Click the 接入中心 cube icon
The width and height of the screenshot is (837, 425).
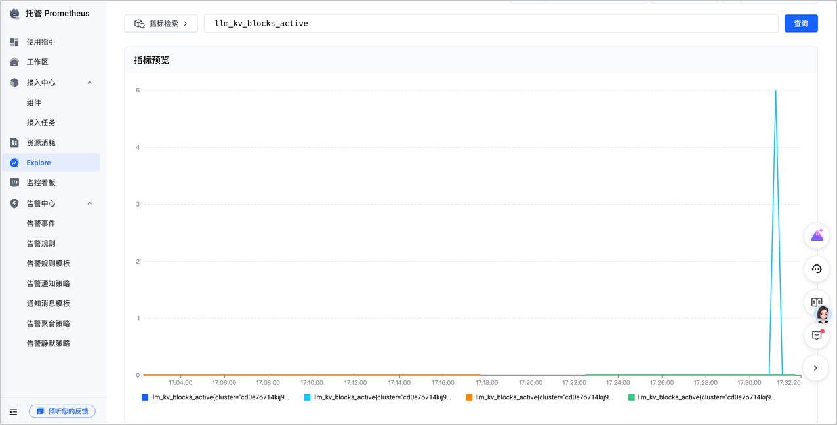point(14,83)
